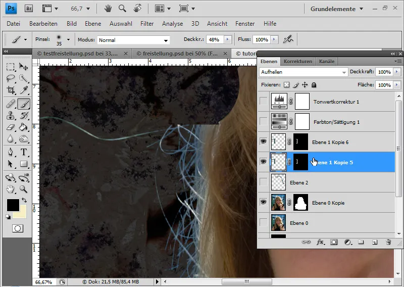Select the Magic Wand tool
The height and width of the screenshot is (287, 404).
24,78
